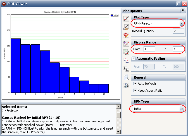Disable the Keep Aspect Ratio checkbox
This screenshot has height=136, width=188.
(135, 91)
